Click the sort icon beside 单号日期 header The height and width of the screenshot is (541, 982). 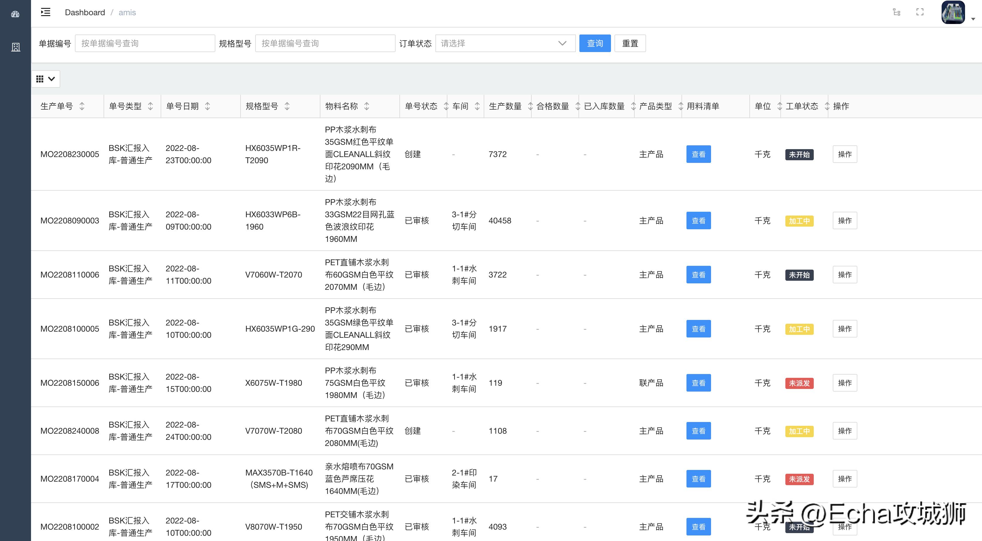point(207,106)
